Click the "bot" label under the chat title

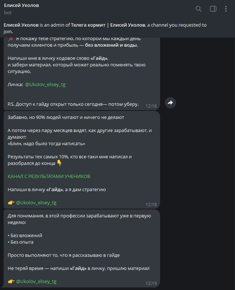[8, 12]
